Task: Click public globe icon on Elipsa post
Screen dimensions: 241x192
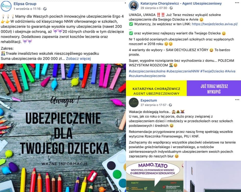Action: 45,9
